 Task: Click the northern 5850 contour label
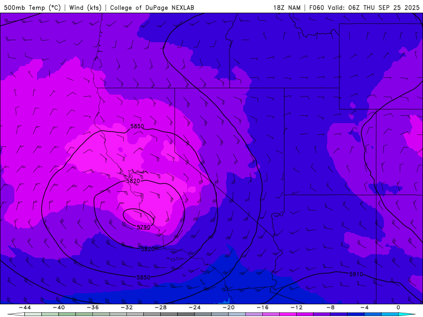click(137, 126)
